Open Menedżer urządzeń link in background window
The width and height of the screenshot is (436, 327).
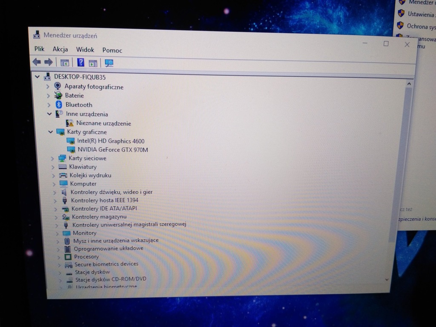(422, 3)
